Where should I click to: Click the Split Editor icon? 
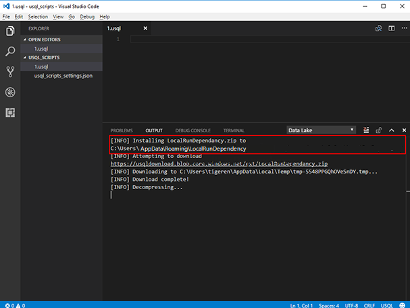pos(391,28)
